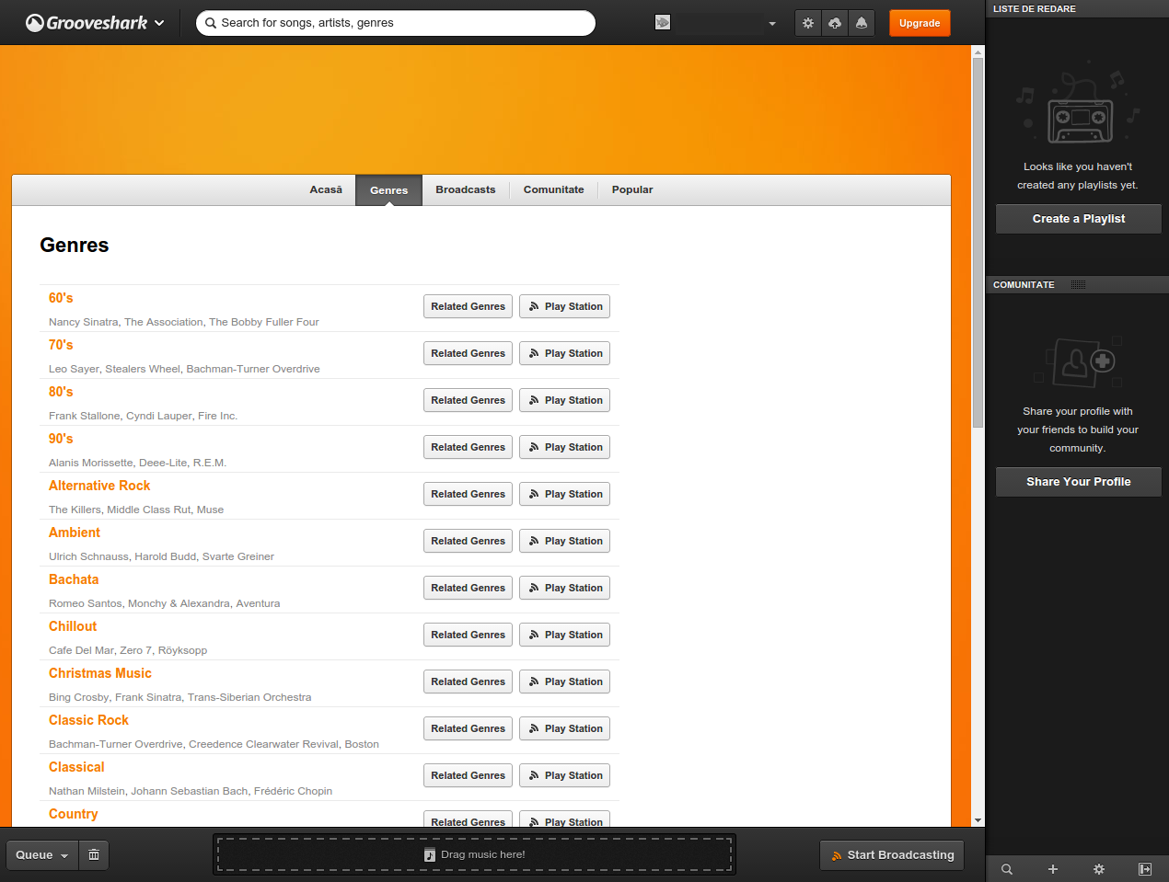Click artist Röyksopp
The height and width of the screenshot is (882, 1169).
tap(182, 650)
